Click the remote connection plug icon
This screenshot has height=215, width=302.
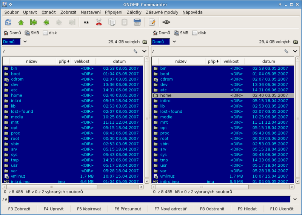click(x=166, y=22)
